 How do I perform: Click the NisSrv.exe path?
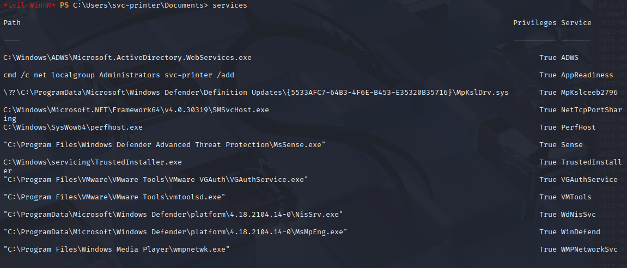173,215
